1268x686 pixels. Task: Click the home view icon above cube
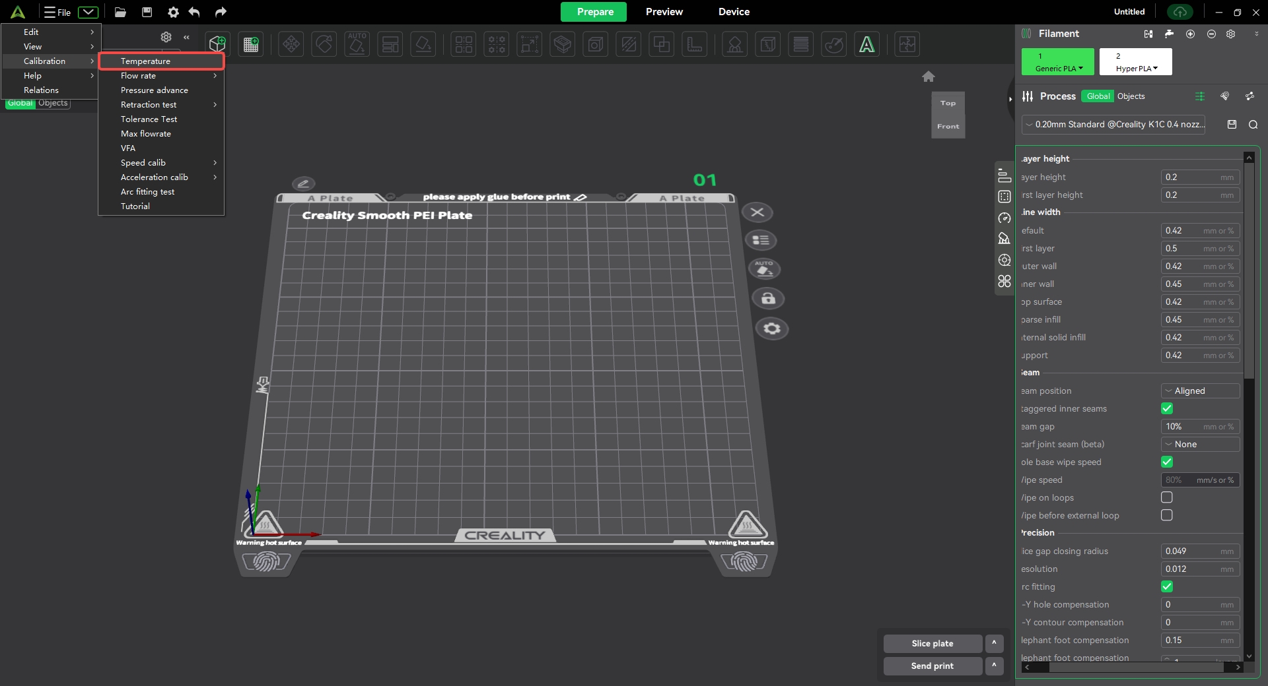click(x=928, y=77)
